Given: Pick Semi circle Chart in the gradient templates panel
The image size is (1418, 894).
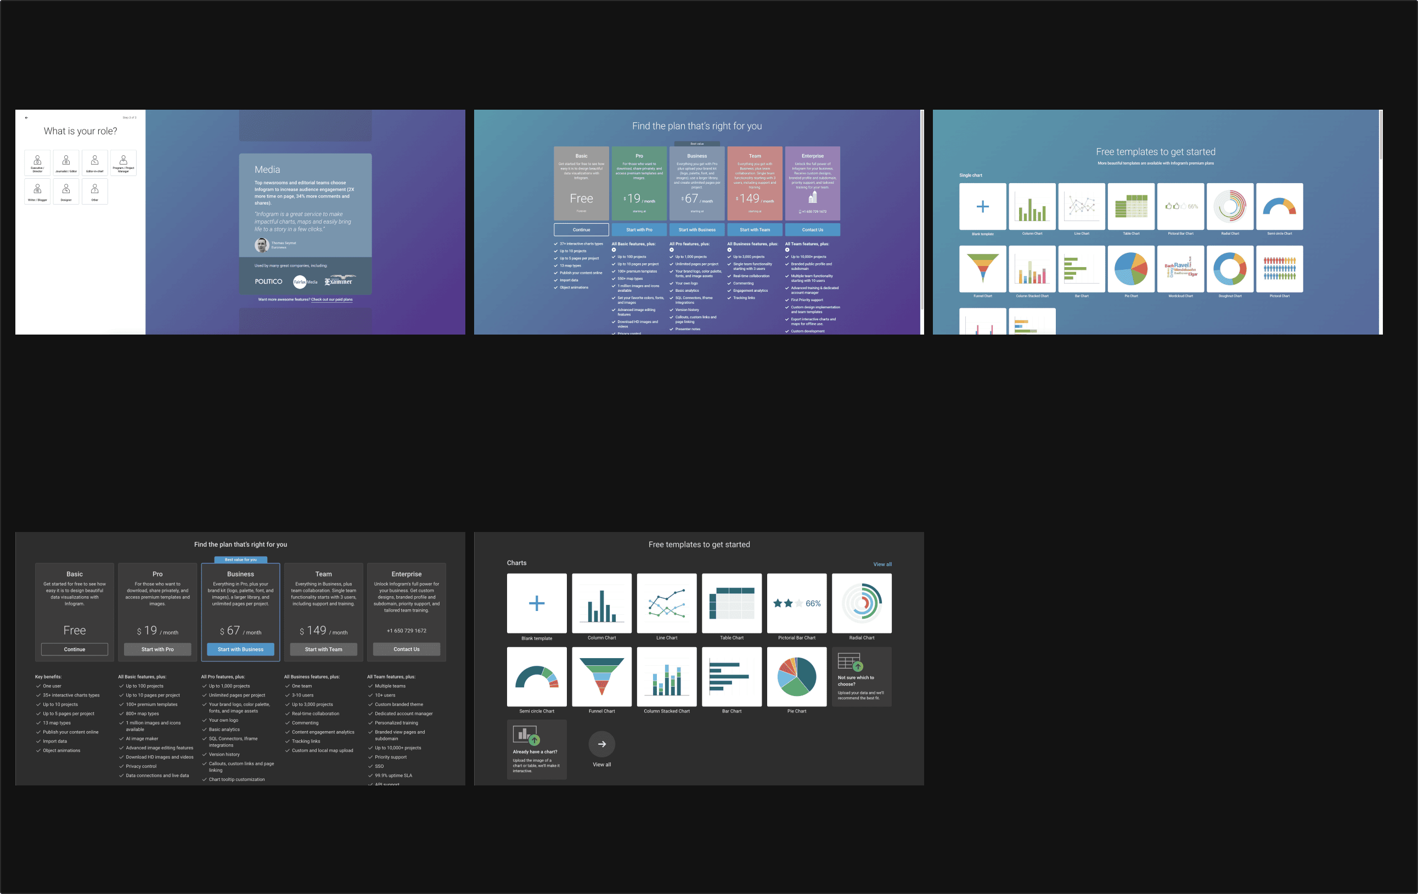Looking at the screenshot, I should click(x=1279, y=207).
